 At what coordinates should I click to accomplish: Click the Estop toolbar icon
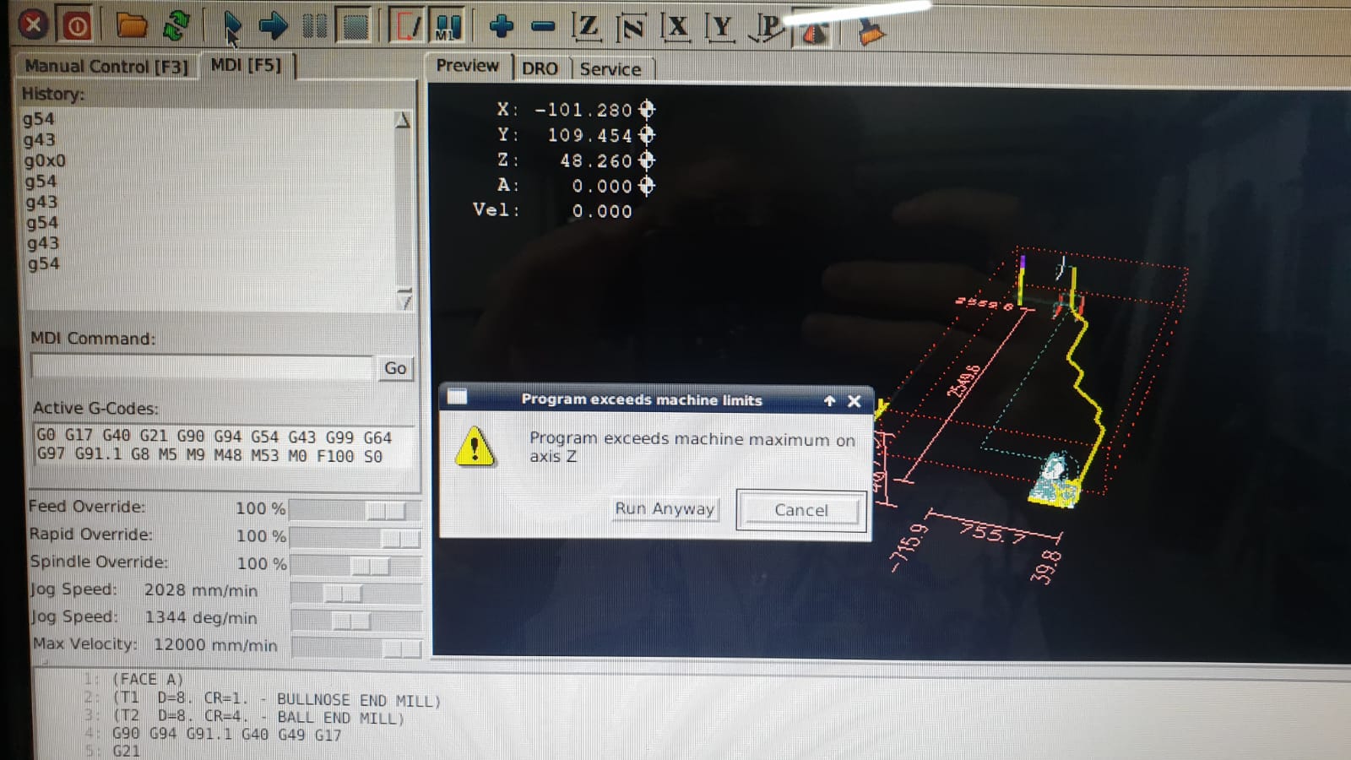[34, 24]
